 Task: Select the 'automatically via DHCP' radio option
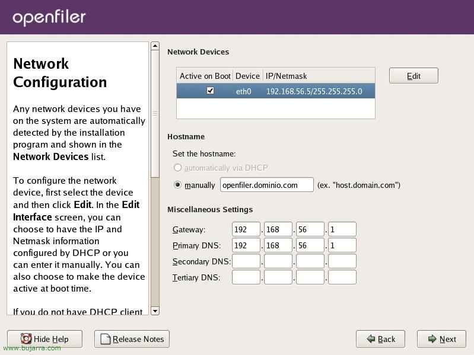(177, 168)
